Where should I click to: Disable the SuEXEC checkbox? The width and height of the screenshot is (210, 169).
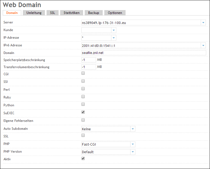pyautogui.click(x=83, y=112)
